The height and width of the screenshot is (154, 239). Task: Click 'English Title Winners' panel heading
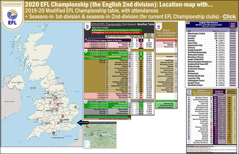point(208,23)
